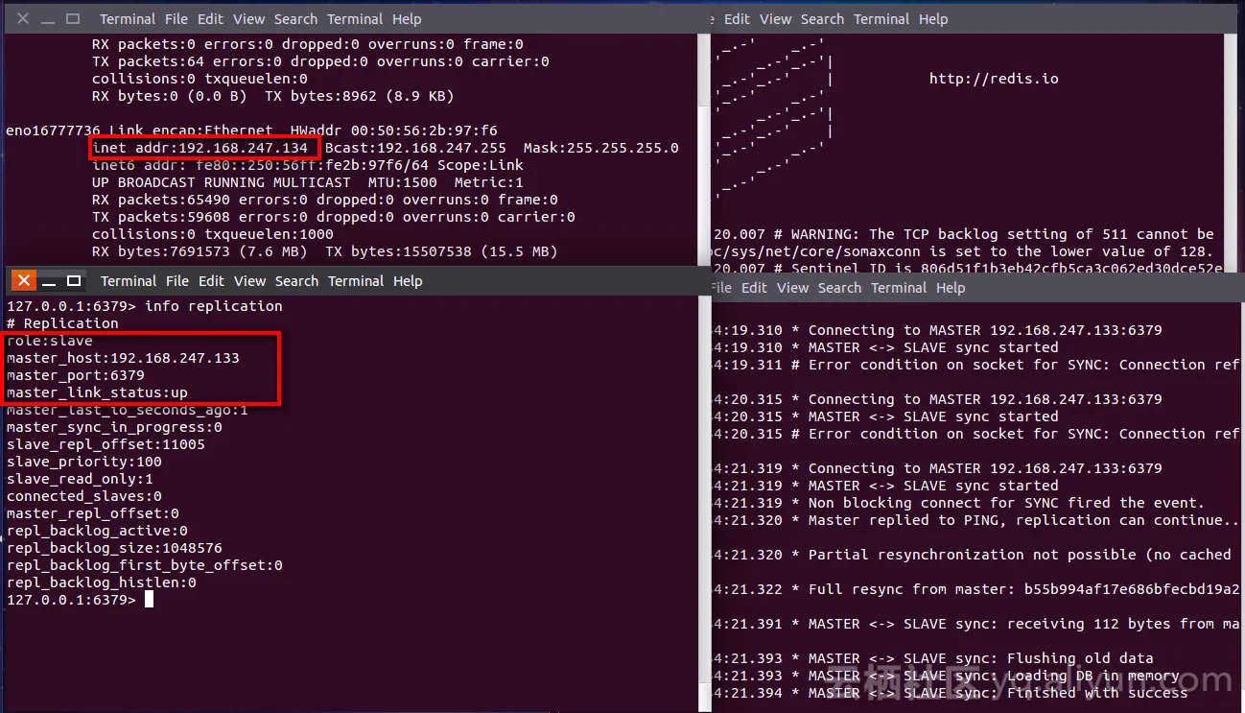Click the 'repl_backlog_size:1048576' line
The width and height of the screenshot is (1245, 713).
point(114,548)
